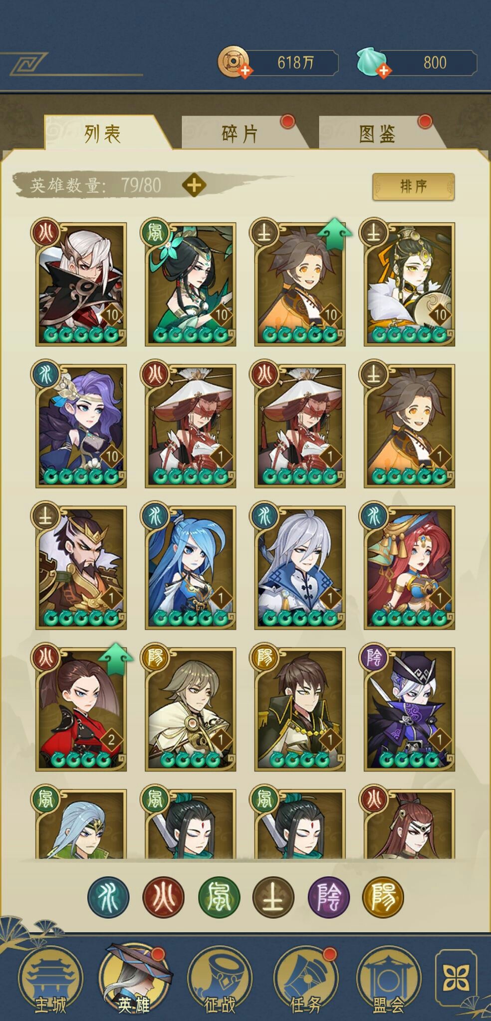The width and height of the screenshot is (491, 1021).
Task: Add more gold coins with plus icon
Action: pyautogui.click(x=245, y=71)
